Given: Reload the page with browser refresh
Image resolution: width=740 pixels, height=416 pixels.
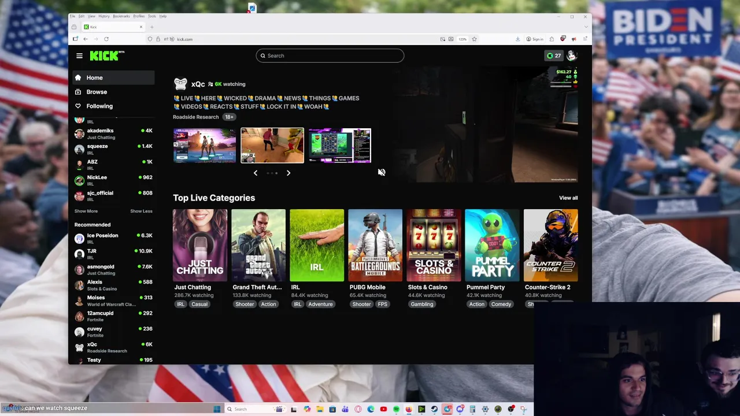Looking at the screenshot, I should (x=106, y=39).
